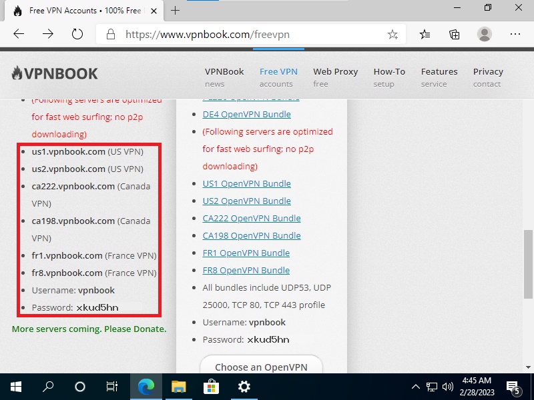534x400 pixels.
Task: Show hidden system tray icons
Action: coord(416,387)
